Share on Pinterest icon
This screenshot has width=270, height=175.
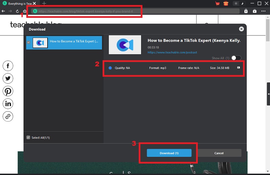[x=8, y=91]
